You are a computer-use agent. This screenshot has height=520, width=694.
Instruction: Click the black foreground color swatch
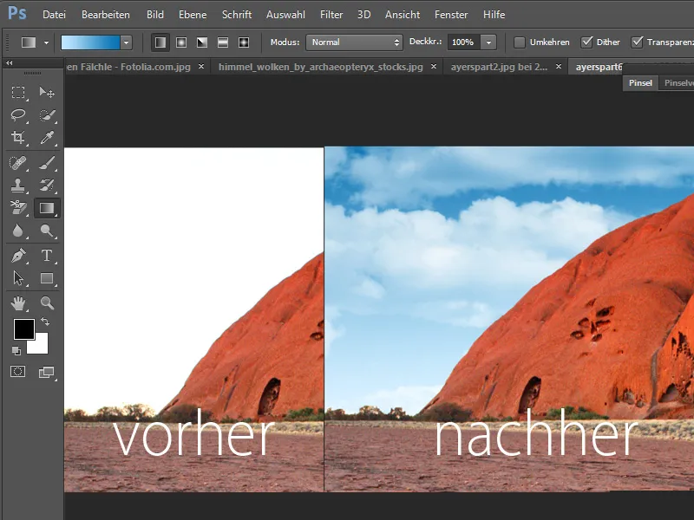tap(24, 329)
